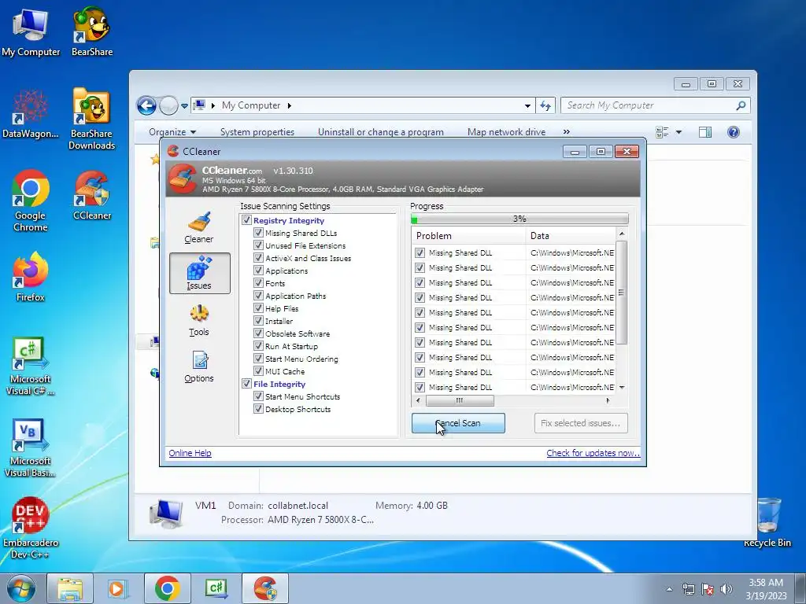The height and width of the screenshot is (604, 806).
Task: Toggle Desktop Shortcuts checkbox
Action: [x=258, y=409]
